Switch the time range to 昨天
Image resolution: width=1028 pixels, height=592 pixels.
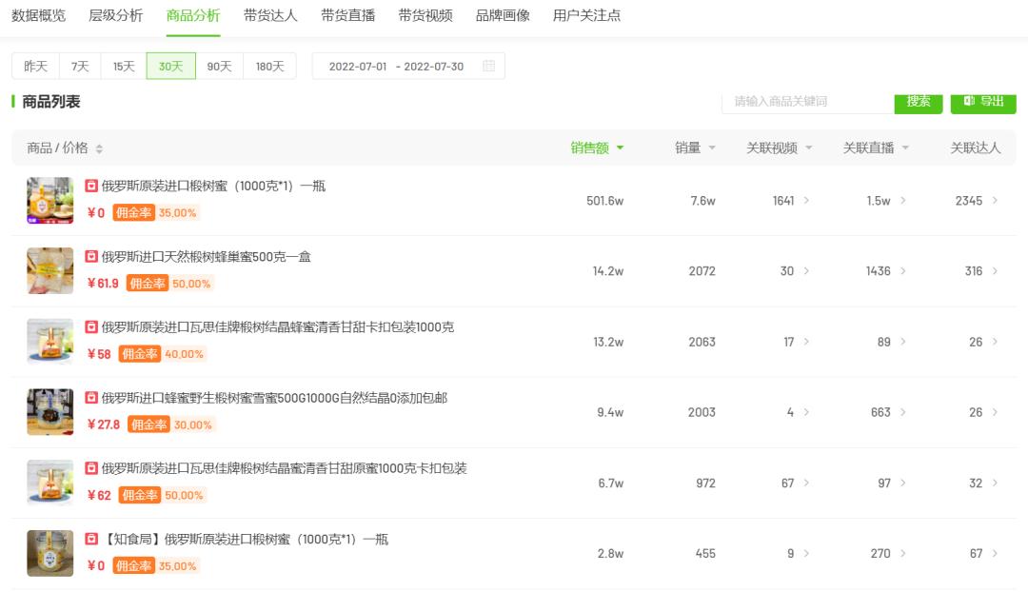click(x=35, y=66)
